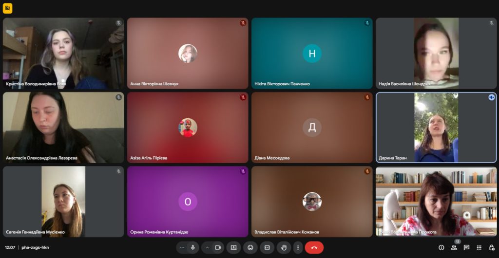499x258 pixels.
Task: Open meeting details info icon
Action: coord(441,247)
